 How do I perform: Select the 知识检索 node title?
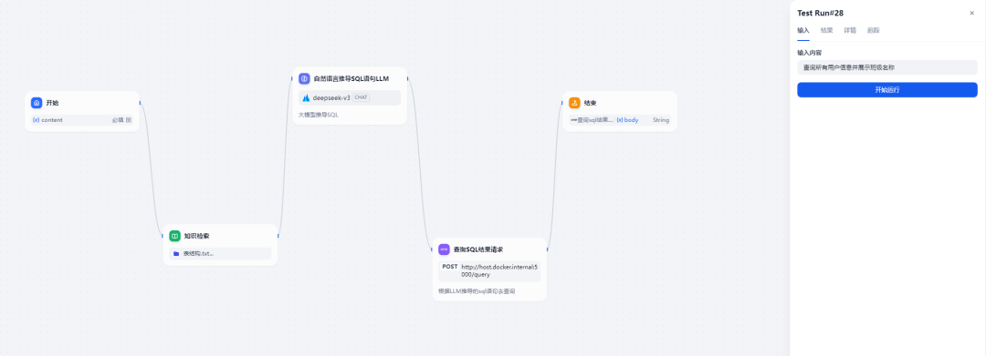pyautogui.click(x=197, y=236)
